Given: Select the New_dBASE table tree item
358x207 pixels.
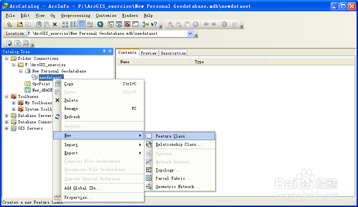Looking at the screenshot, I should coord(42,90).
